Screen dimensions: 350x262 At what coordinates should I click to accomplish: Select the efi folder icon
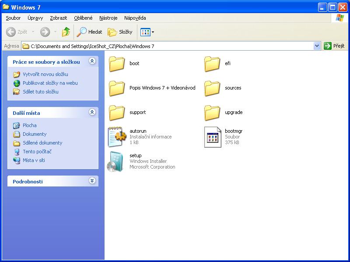212,63
